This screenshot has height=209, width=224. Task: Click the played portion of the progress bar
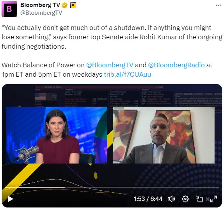(35, 187)
